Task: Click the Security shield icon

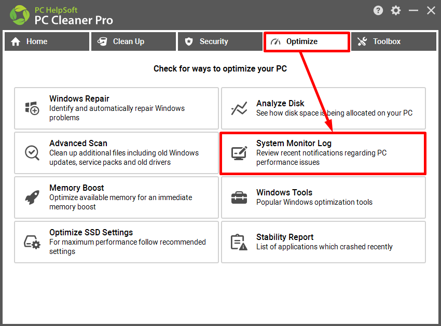Action: coord(189,41)
